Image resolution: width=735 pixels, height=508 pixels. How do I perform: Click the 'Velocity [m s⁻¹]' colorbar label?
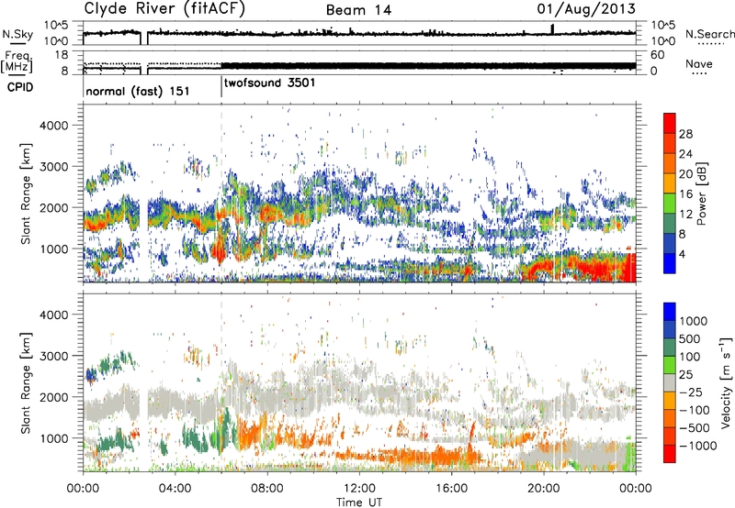click(x=726, y=381)
